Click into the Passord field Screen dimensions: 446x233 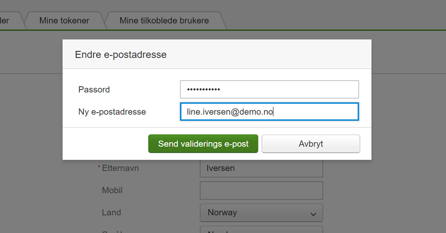[x=269, y=89]
